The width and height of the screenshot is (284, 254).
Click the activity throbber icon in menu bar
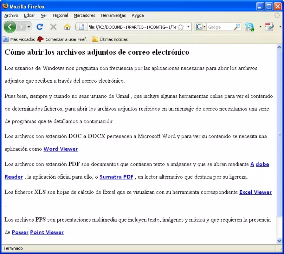[277, 15]
